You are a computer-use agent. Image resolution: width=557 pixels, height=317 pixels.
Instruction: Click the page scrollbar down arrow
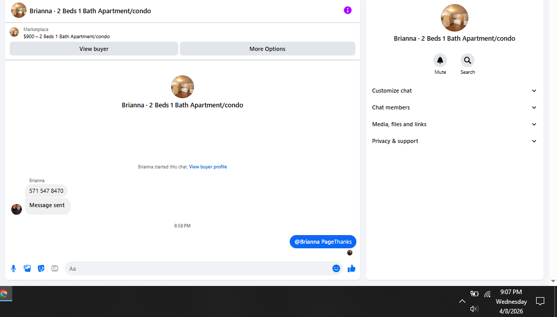tap(553, 281)
